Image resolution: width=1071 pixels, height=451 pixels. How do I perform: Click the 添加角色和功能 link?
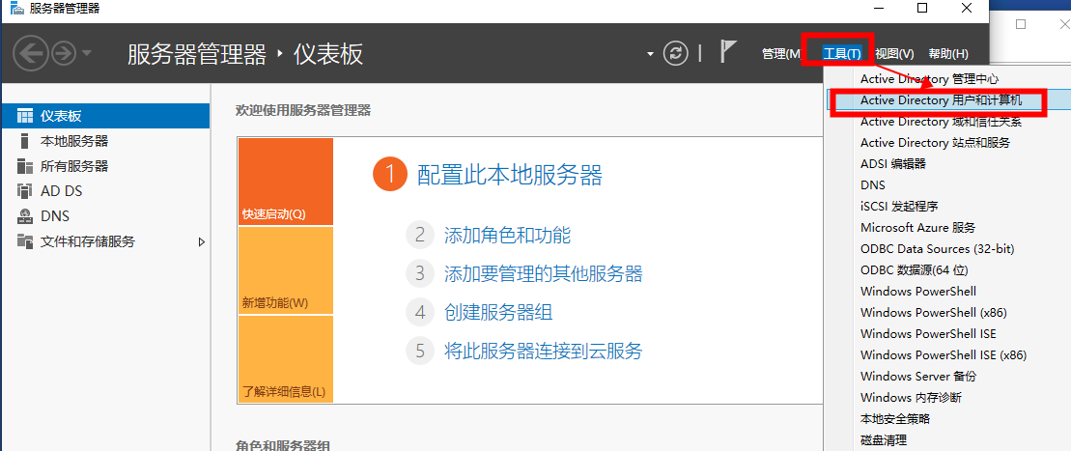507,236
